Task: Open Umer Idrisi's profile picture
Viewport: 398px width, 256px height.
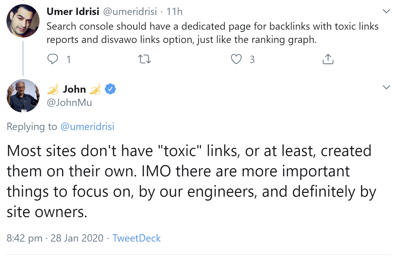Action: click(23, 21)
